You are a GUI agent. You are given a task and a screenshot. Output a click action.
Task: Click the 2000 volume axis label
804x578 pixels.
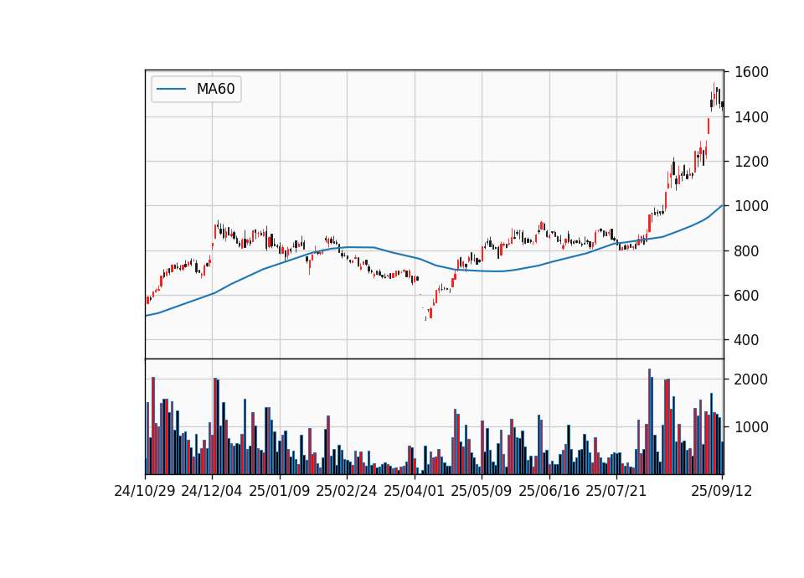point(751,379)
